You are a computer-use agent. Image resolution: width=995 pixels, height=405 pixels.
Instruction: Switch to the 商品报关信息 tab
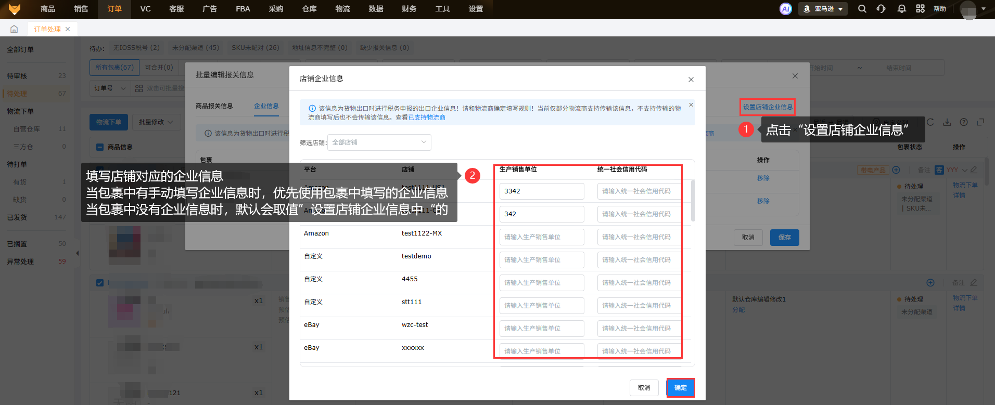pyautogui.click(x=214, y=106)
